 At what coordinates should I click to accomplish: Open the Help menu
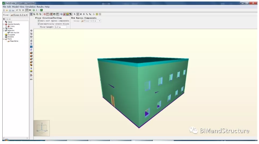pos(47,7)
